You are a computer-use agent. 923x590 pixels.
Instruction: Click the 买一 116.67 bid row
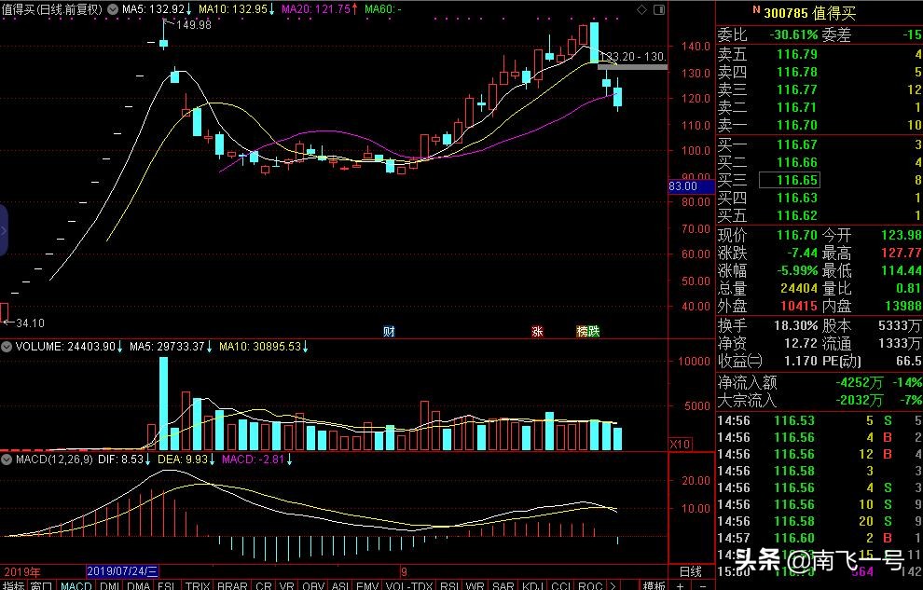pyautogui.click(x=820, y=144)
